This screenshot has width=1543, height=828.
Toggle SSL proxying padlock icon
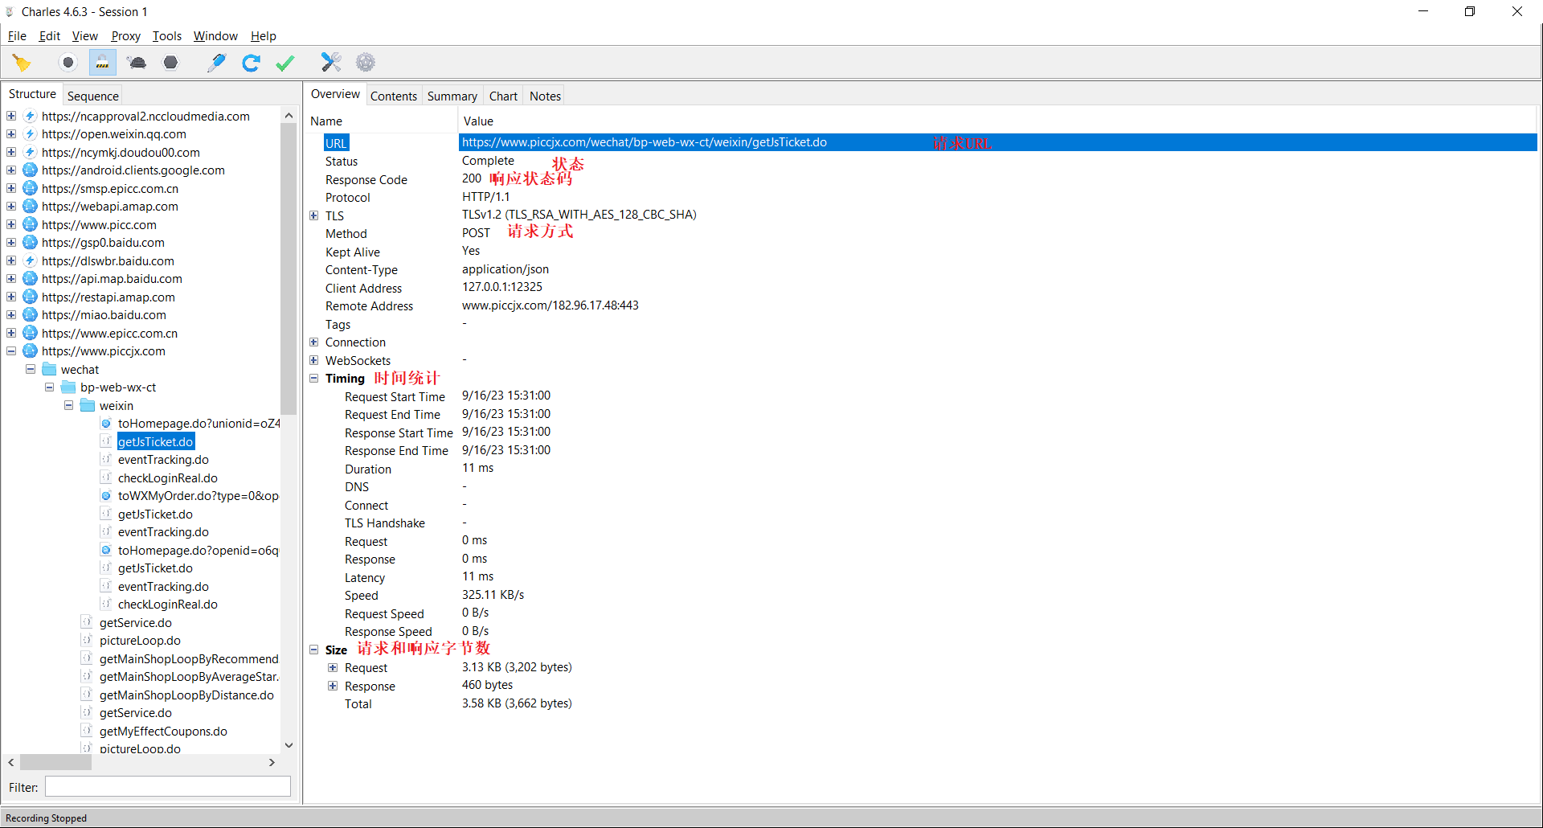point(102,63)
